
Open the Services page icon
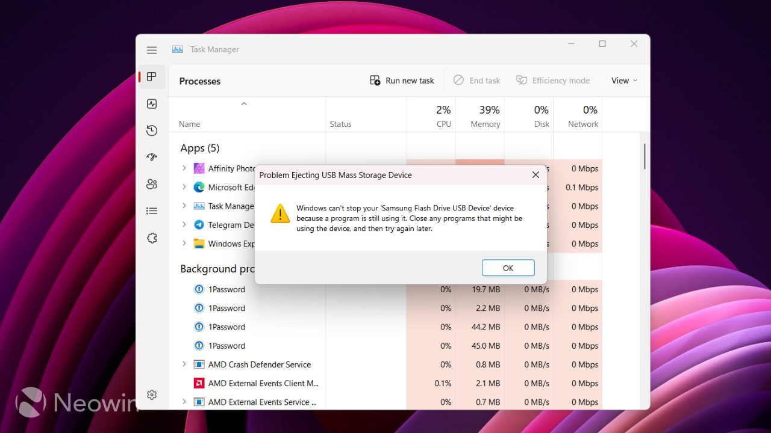click(x=152, y=238)
